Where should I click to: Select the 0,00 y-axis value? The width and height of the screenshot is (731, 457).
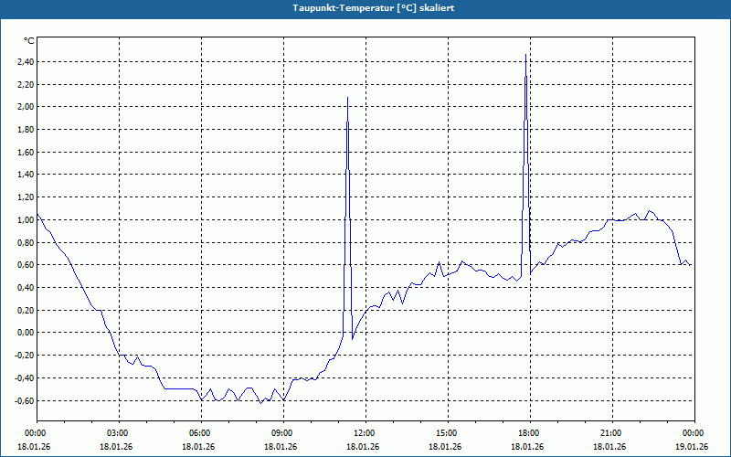[x=26, y=333]
